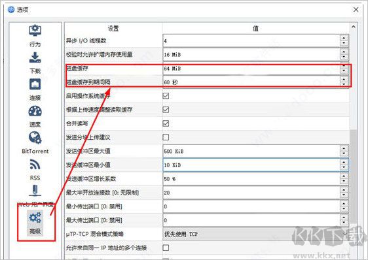Decrease the 磁盘缓存 64 MiB value

click(x=344, y=71)
